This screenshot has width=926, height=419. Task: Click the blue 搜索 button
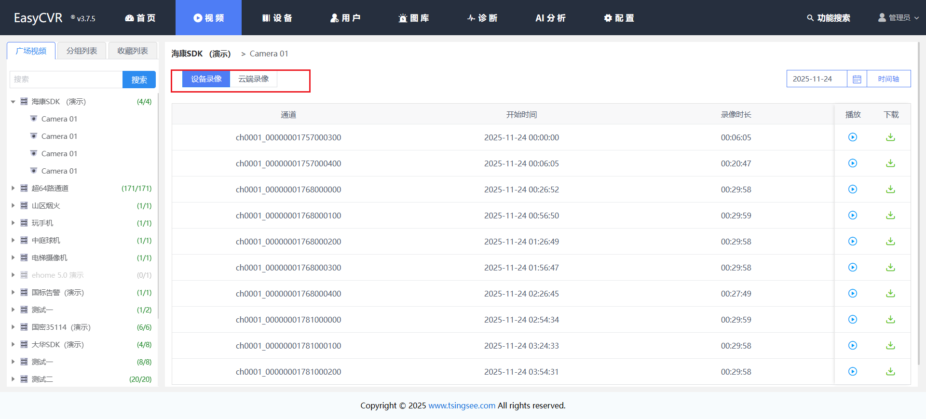pyautogui.click(x=139, y=80)
